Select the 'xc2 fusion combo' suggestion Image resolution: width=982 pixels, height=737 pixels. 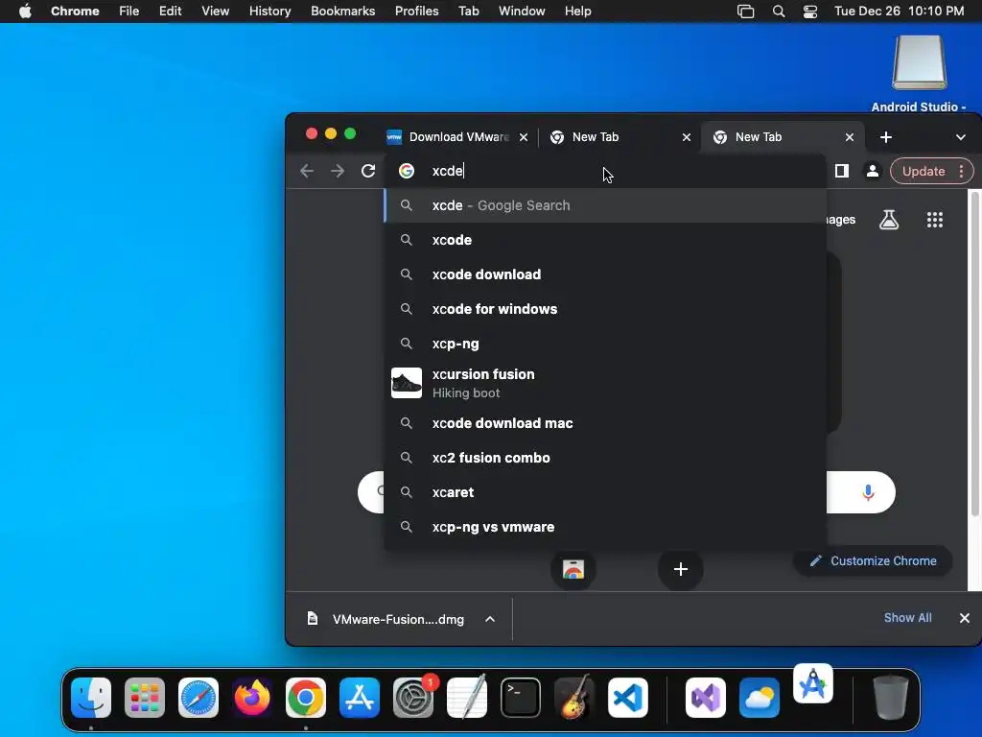(x=605, y=458)
